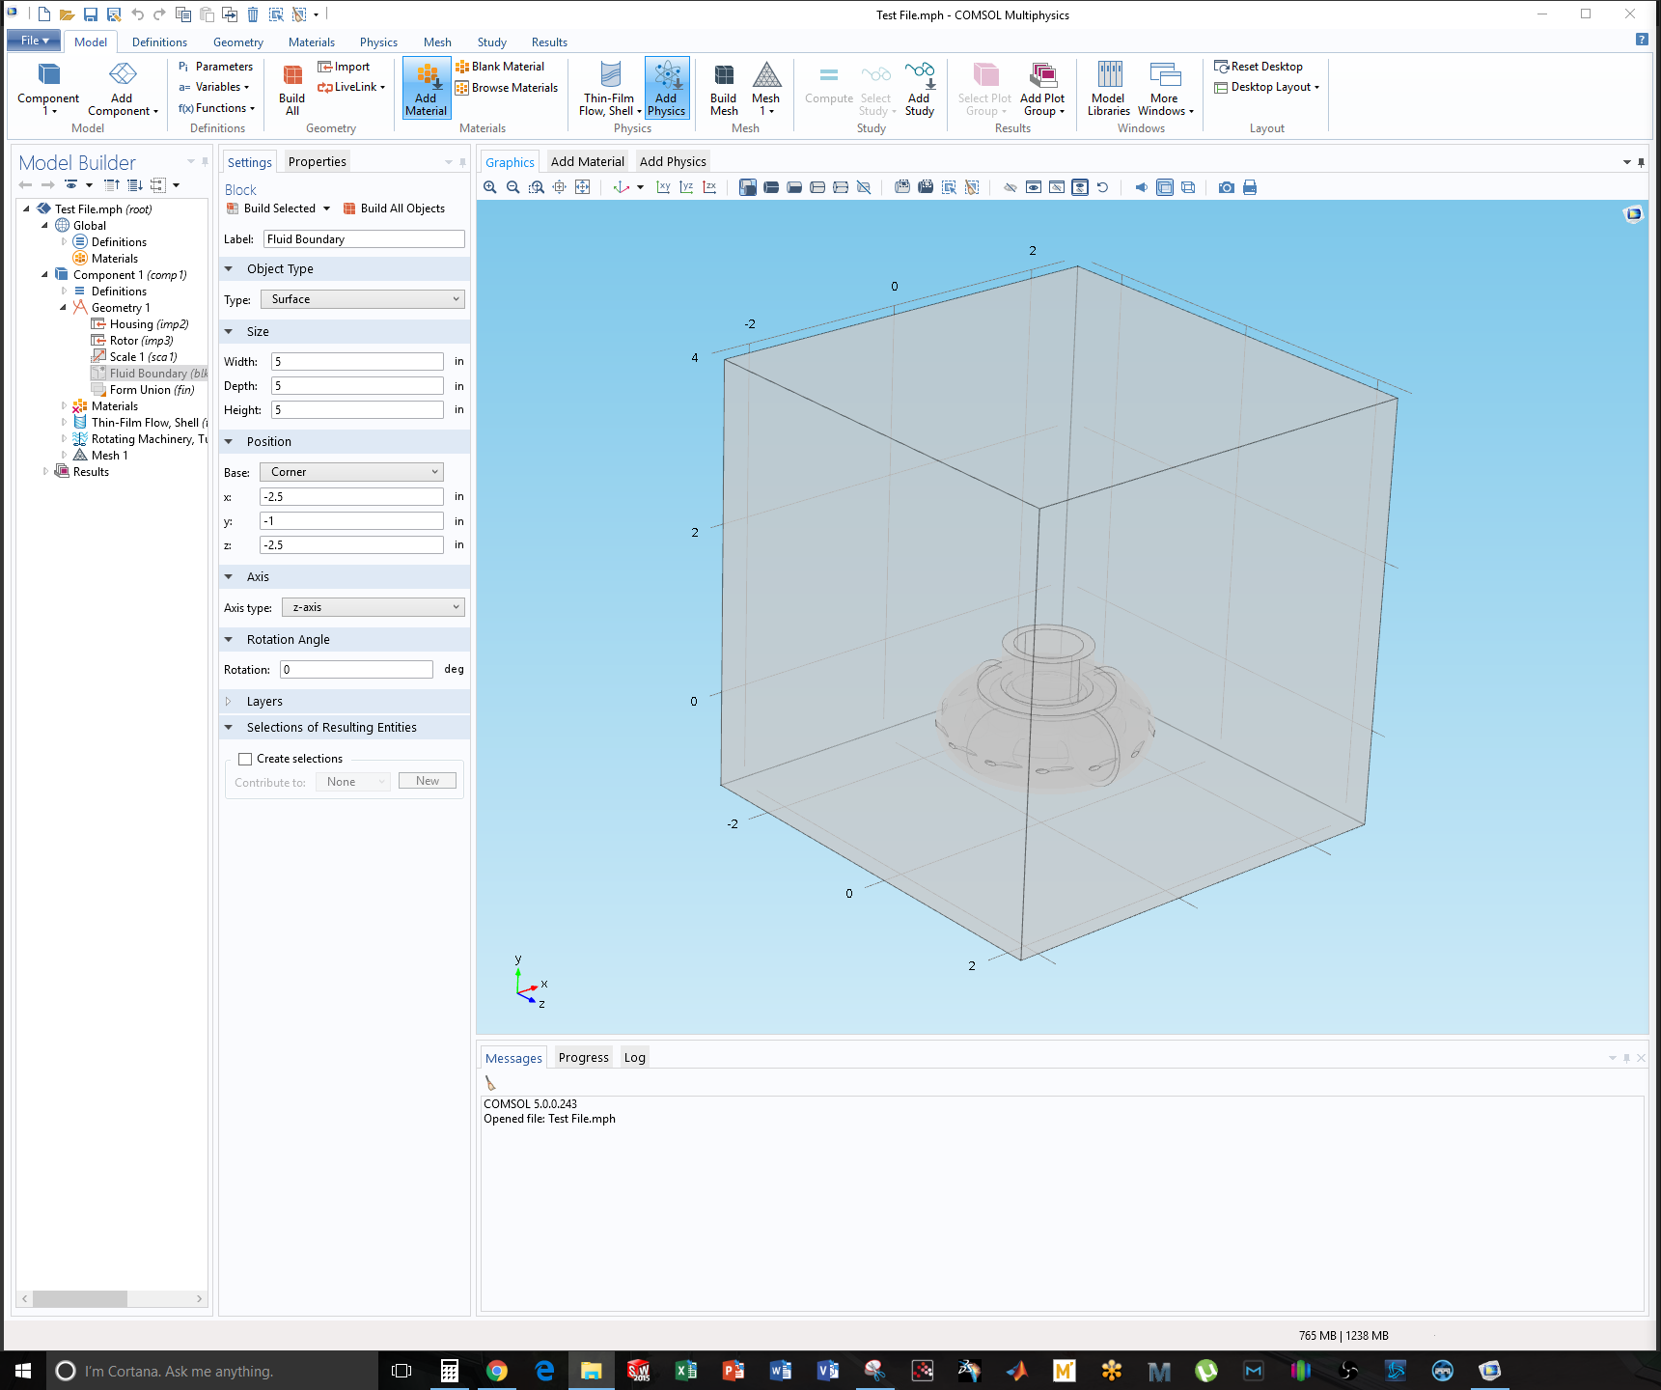
Task: Expand the Layers section
Action: pyautogui.click(x=263, y=702)
